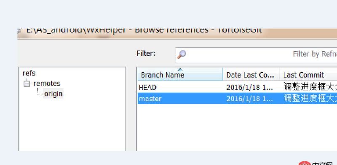The width and height of the screenshot is (337, 165).
Task: Click the master row date 2016/1/18 cell
Action: tap(250, 99)
